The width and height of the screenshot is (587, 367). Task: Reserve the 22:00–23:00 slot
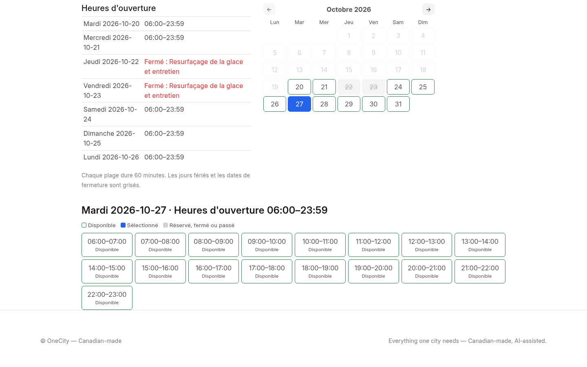[x=107, y=298]
